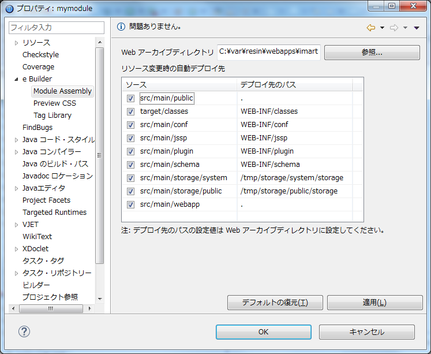
Task: Open the Checkstyle properties page
Action: click(41, 55)
